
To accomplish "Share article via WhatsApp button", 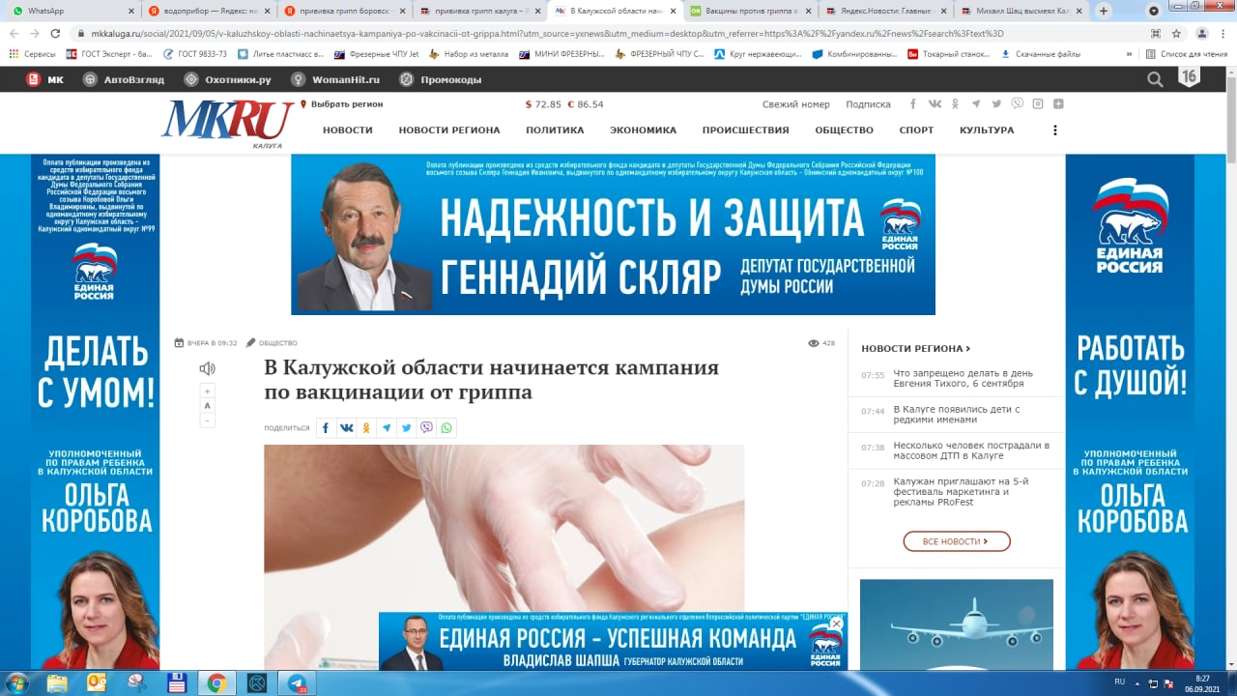I will [x=446, y=427].
